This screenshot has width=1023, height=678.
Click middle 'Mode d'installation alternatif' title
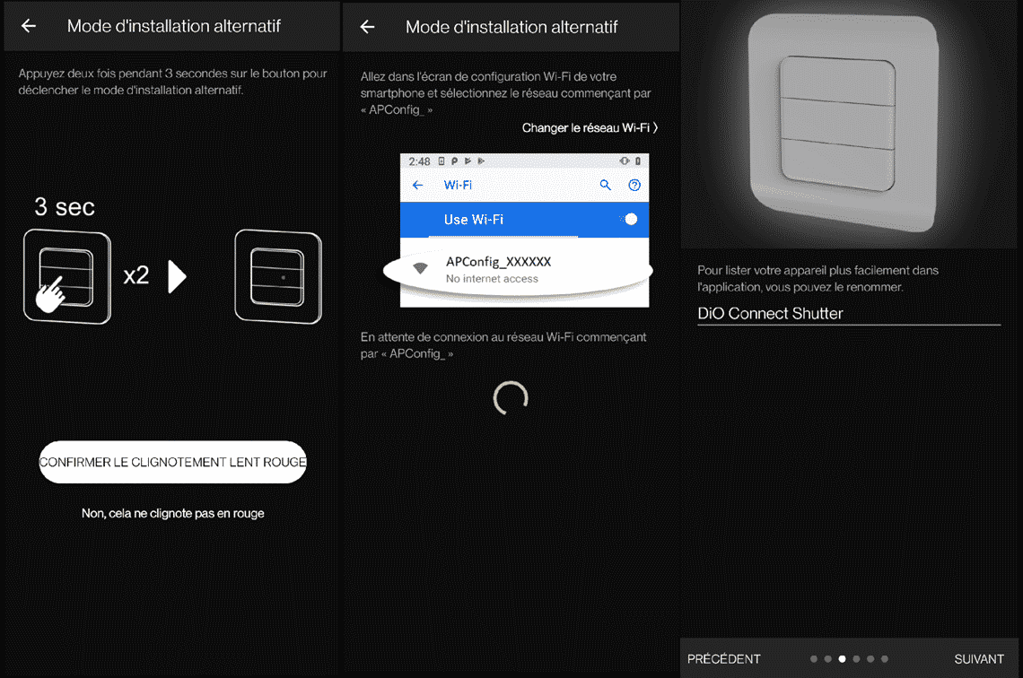[511, 27]
